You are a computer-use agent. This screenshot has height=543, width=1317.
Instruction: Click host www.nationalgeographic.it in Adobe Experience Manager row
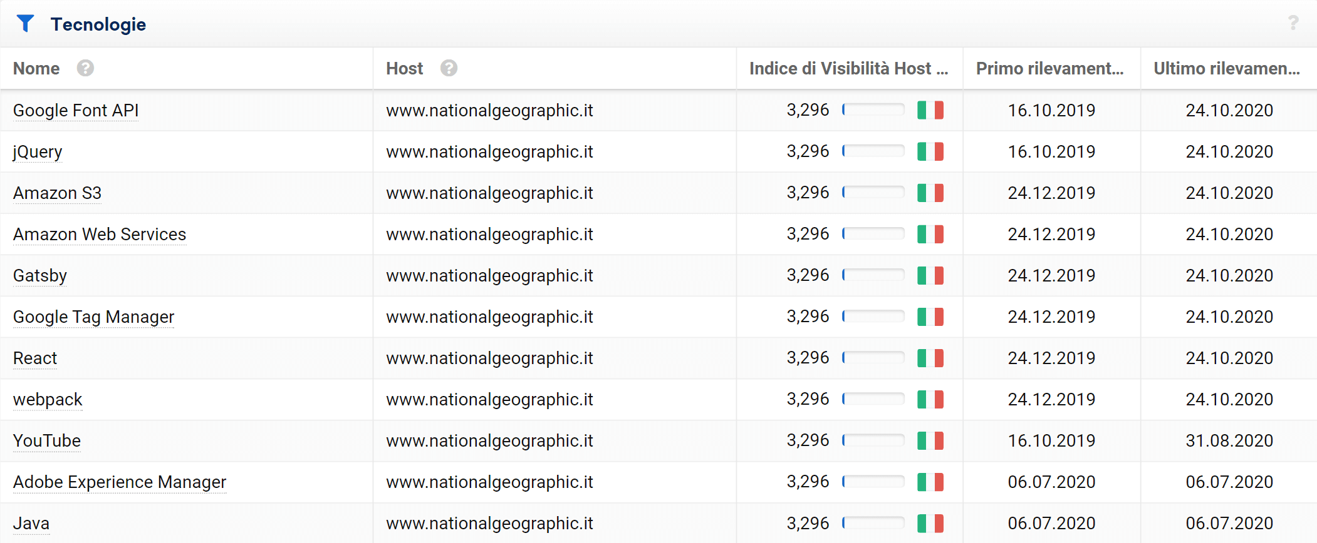tap(489, 482)
